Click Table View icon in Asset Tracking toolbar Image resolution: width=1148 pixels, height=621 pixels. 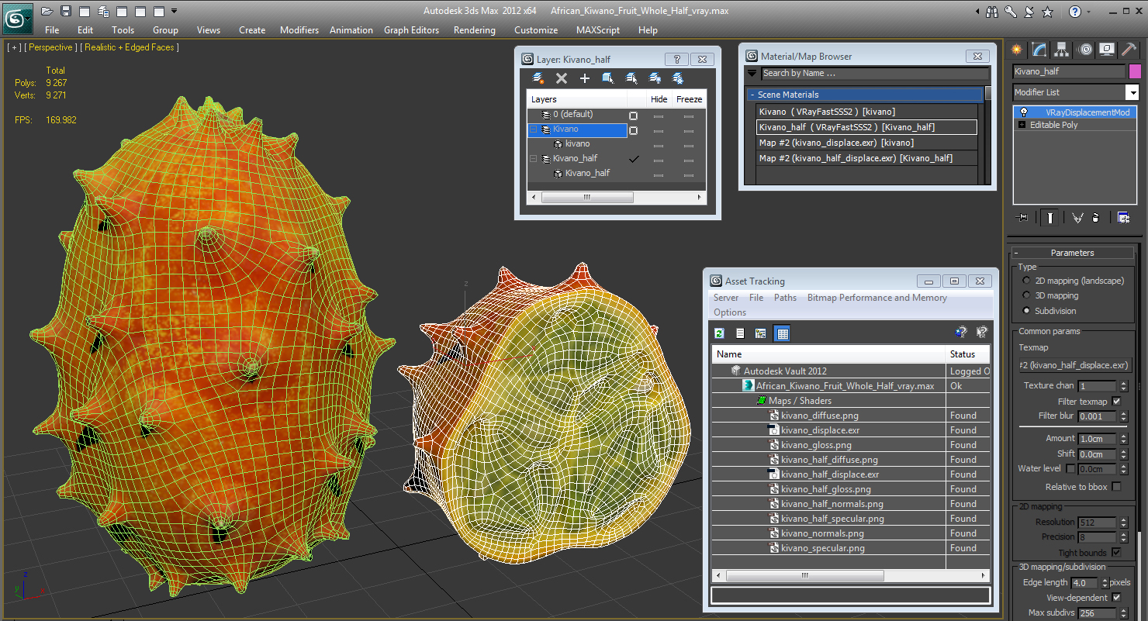[x=782, y=333]
